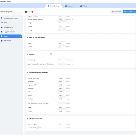This screenshot has width=136, height=136.
Task: Click the Max volumetric speed input field
Action: point(62,128)
